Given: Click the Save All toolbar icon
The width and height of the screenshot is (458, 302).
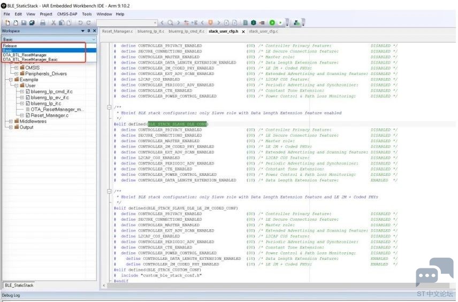Looking at the screenshot, I should pyautogui.click(x=32, y=23).
